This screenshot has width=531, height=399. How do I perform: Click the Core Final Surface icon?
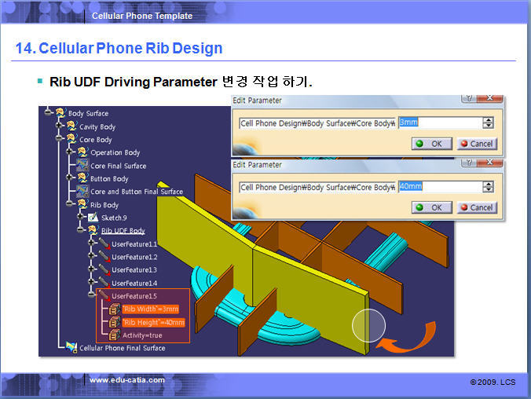point(82,166)
